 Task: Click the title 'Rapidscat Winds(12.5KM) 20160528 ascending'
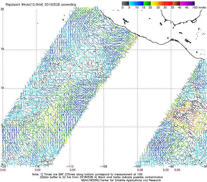[41, 5]
